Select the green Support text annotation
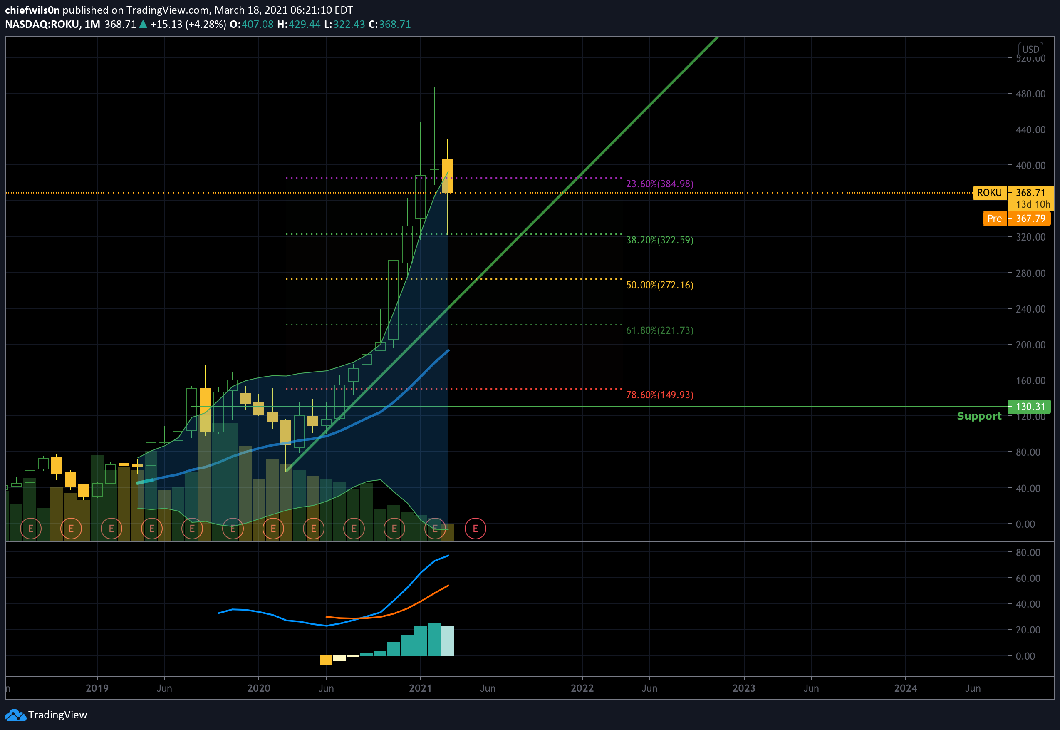This screenshot has height=730, width=1060. click(979, 416)
